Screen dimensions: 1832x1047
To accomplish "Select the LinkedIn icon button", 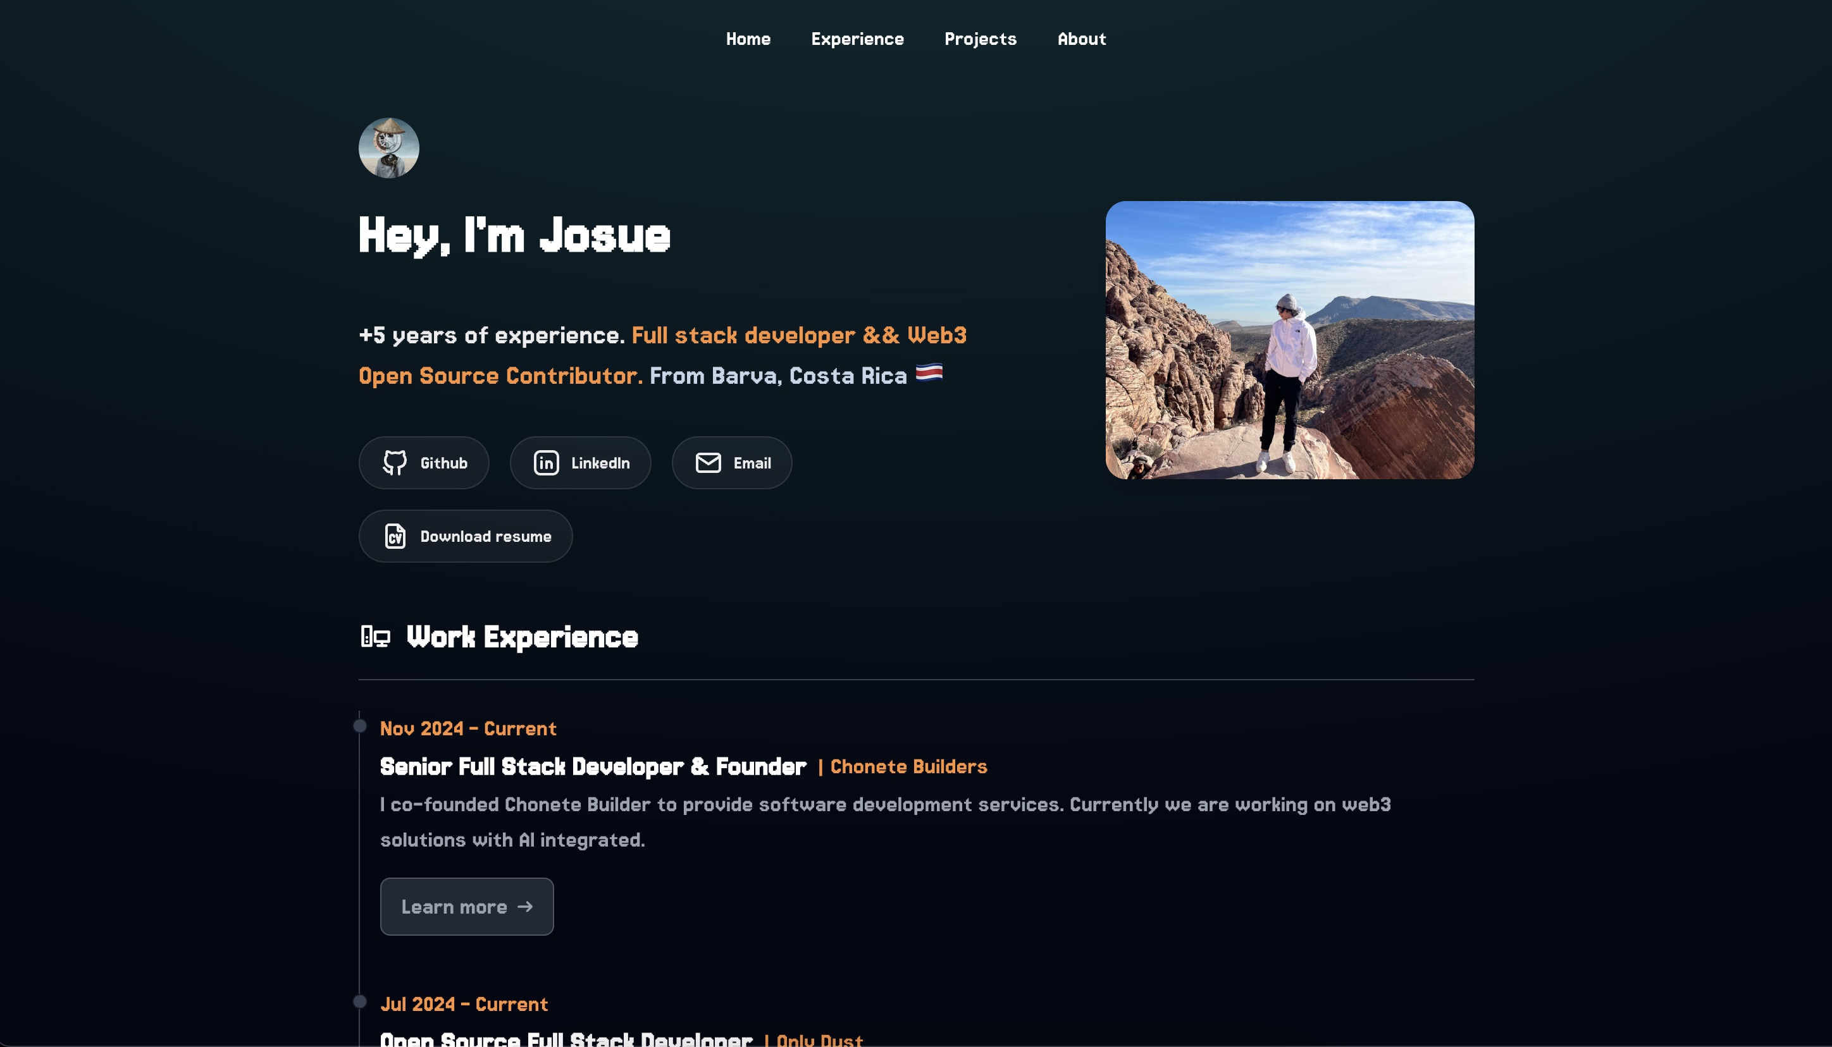I will [x=545, y=462].
